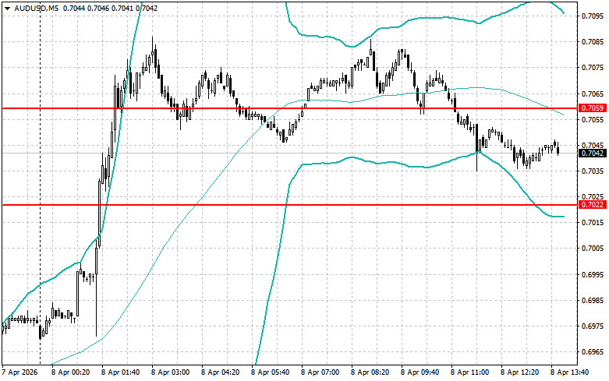Image resolution: width=609 pixels, height=381 pixels.
Task: Click the 8 Apr 03:00 time label
Action: click(171, 372)
